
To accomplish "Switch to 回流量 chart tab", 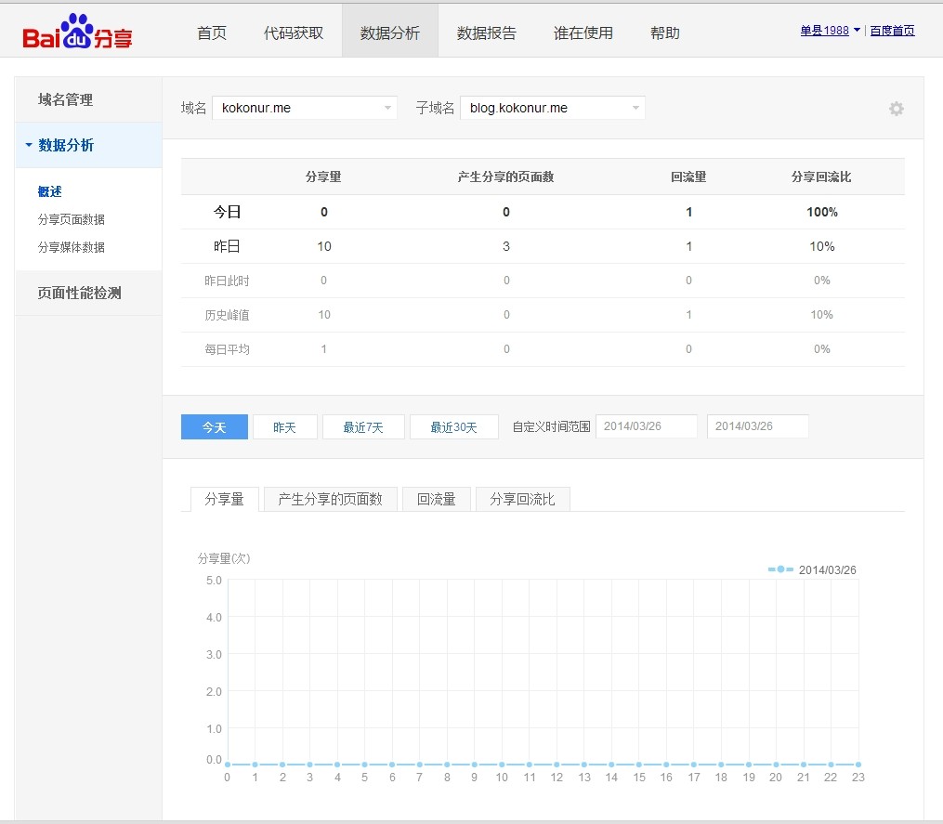I will pos(436,499).
